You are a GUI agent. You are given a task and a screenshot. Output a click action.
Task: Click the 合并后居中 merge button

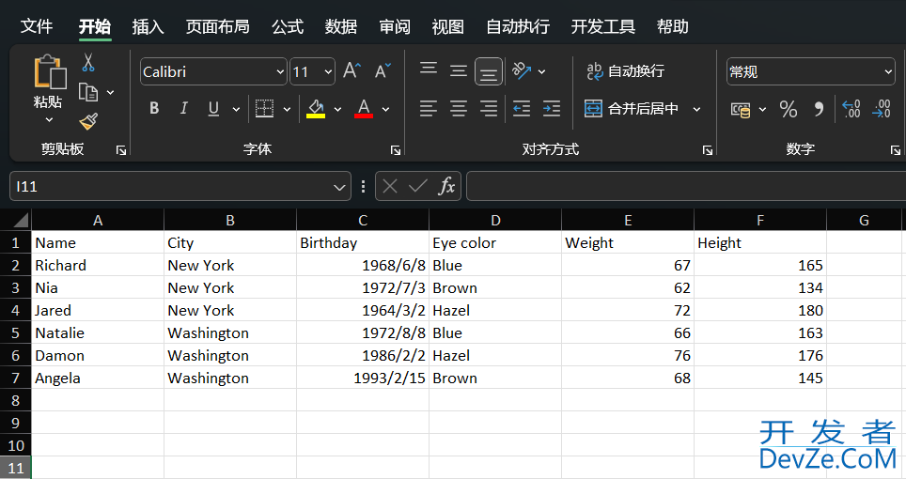tap(632, 109)
